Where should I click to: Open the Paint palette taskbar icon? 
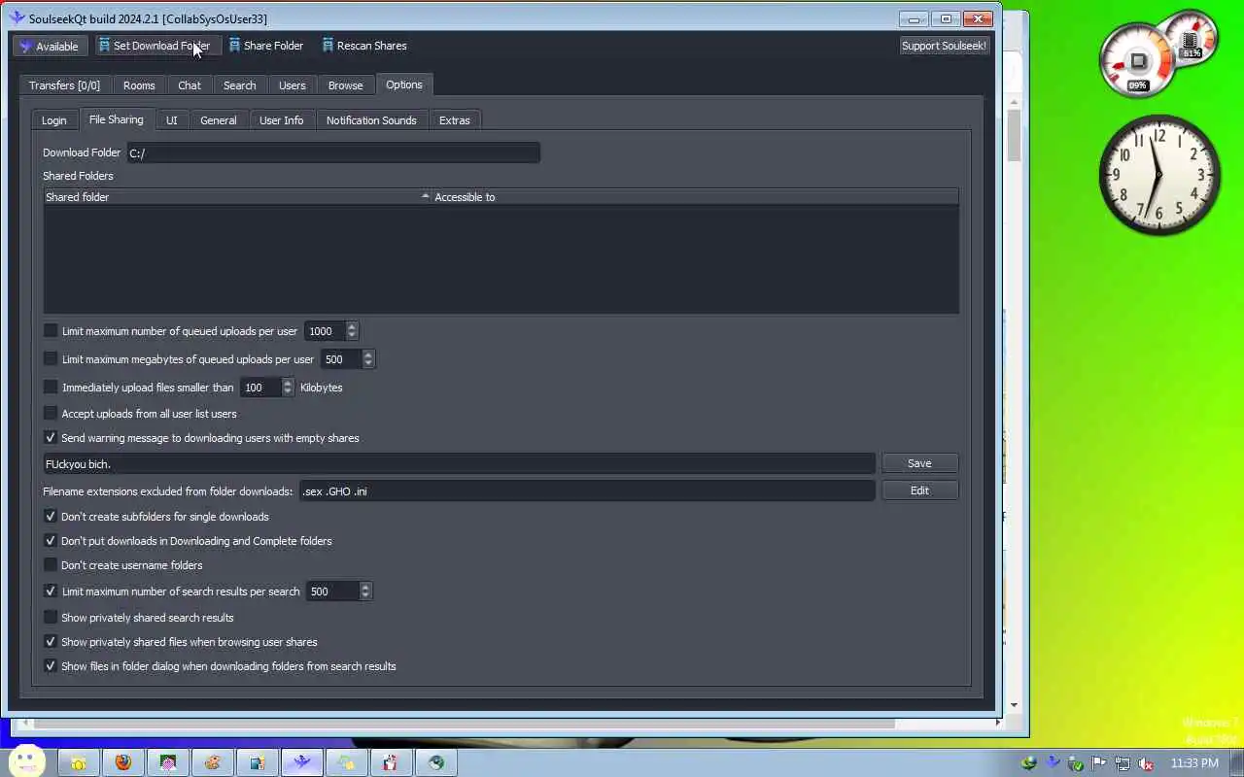[212, 762]
